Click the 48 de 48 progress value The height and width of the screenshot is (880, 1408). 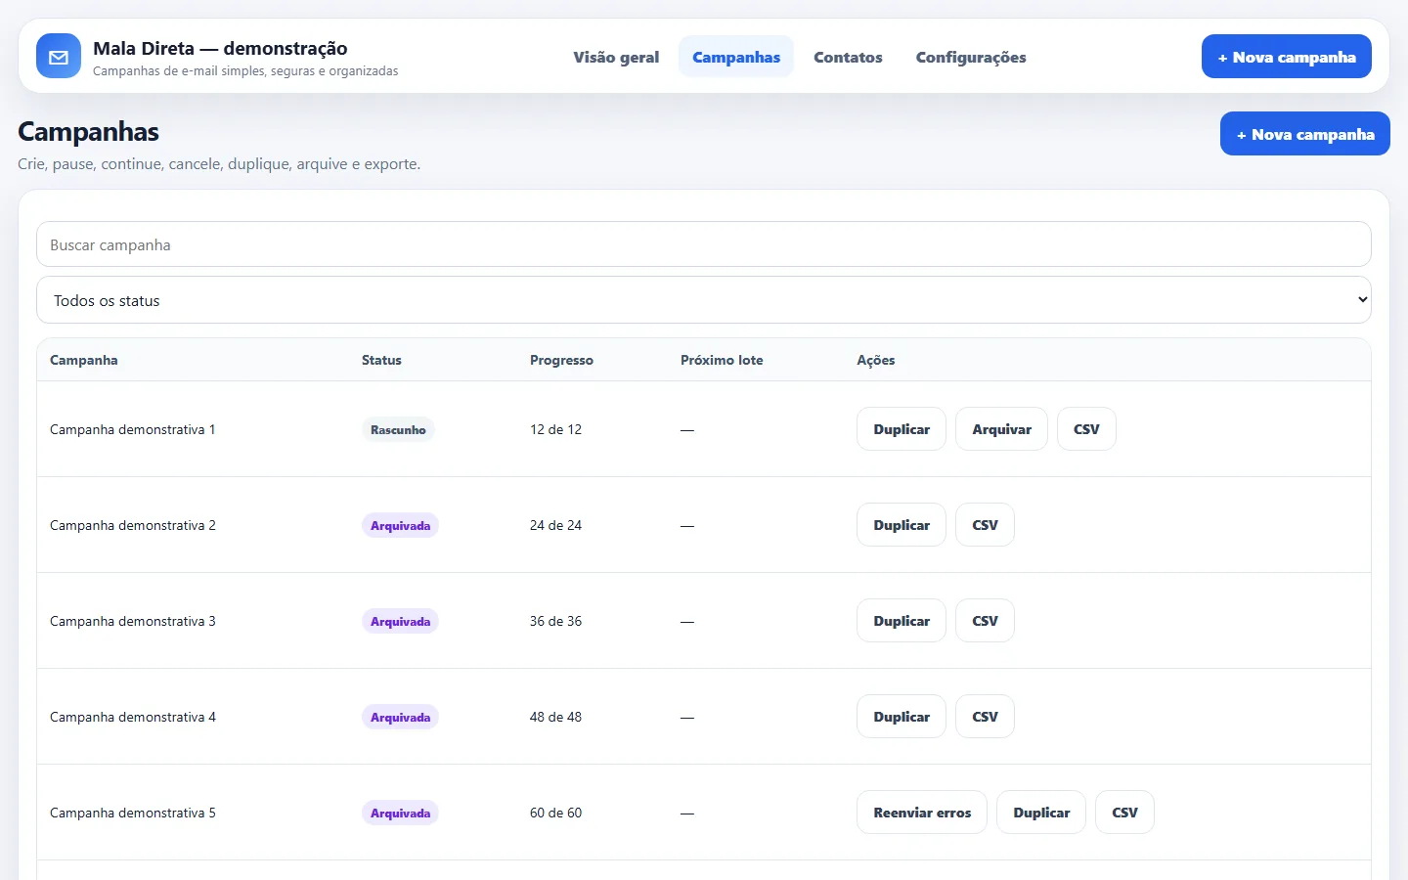555,717
